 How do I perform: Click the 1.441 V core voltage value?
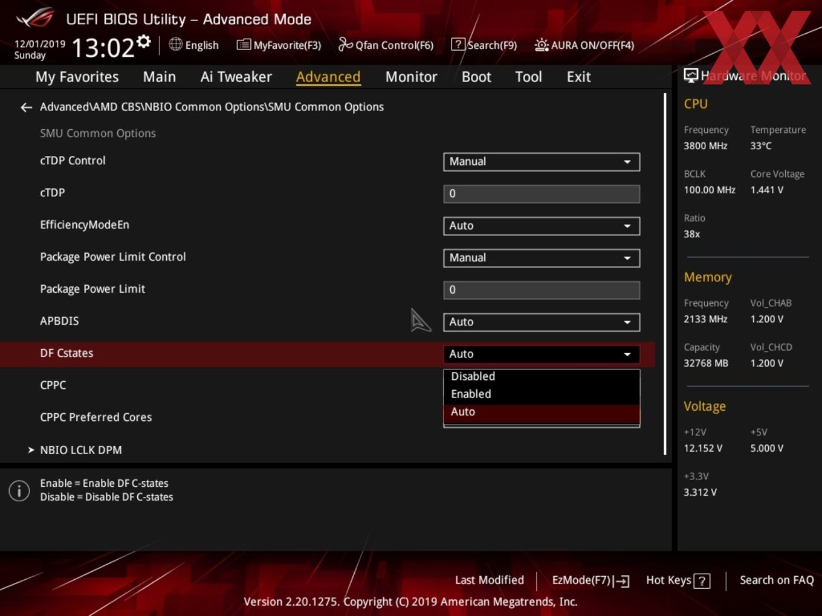click(766, 190)
